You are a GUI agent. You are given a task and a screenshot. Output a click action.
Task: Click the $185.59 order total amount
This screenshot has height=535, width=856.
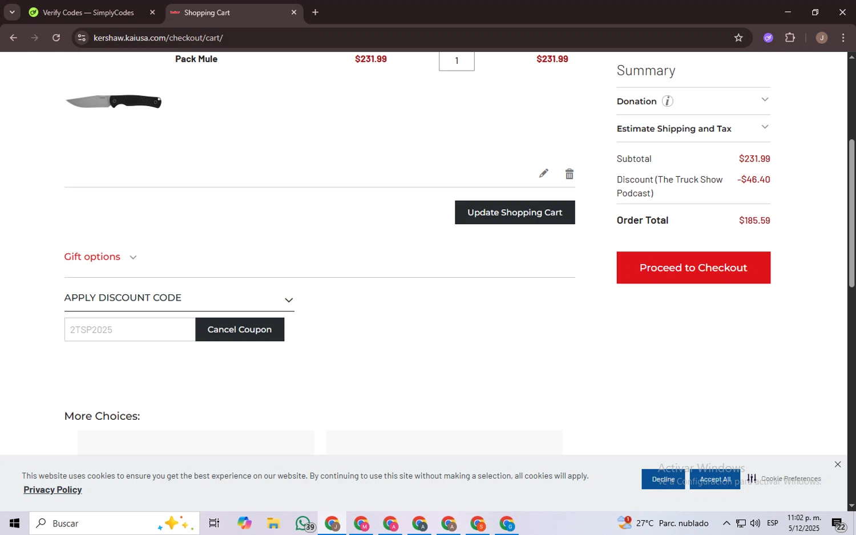pyautogui.click(x=754, y=220)
